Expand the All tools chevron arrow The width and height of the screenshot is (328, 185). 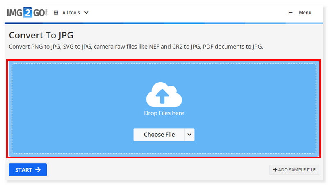click(86, 13)
